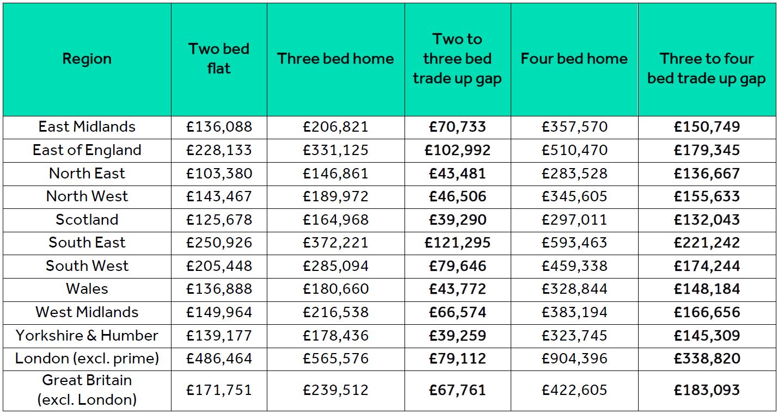Select London gap value £338,820
Screen dimensions: 778x414
pyautogui.click(x=707, y=359)
